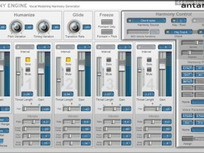This screenshot has width=204, height=153.
Task: Click the Timing Variation knob
Action: pos(43,27)
